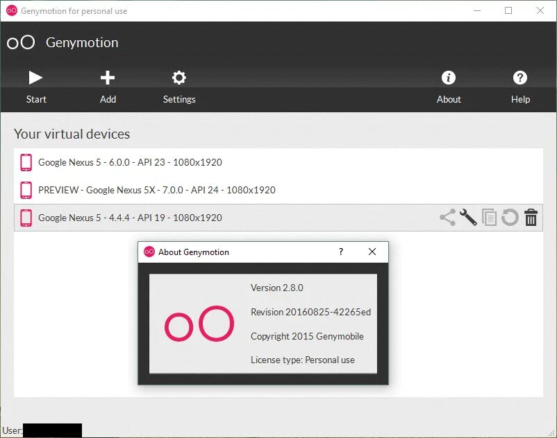Click the About label in toolbar
Viewport: 557px width, 438px height.
449,99
